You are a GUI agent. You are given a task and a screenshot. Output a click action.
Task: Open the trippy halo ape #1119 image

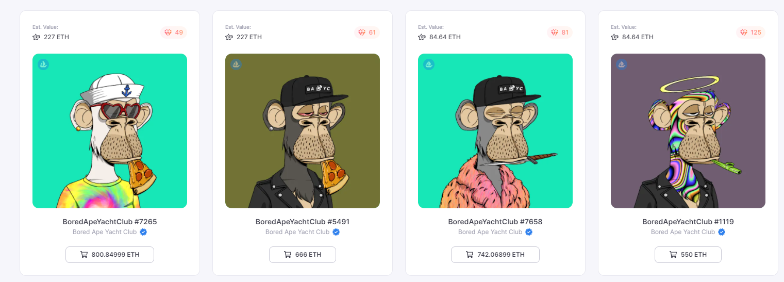coord(688,131)
